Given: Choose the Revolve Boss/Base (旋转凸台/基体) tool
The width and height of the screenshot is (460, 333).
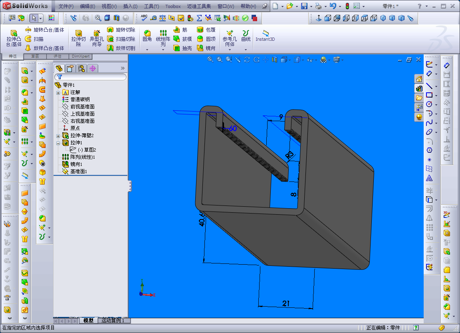Looking at the screenshot, I should [x=45, y=30].
